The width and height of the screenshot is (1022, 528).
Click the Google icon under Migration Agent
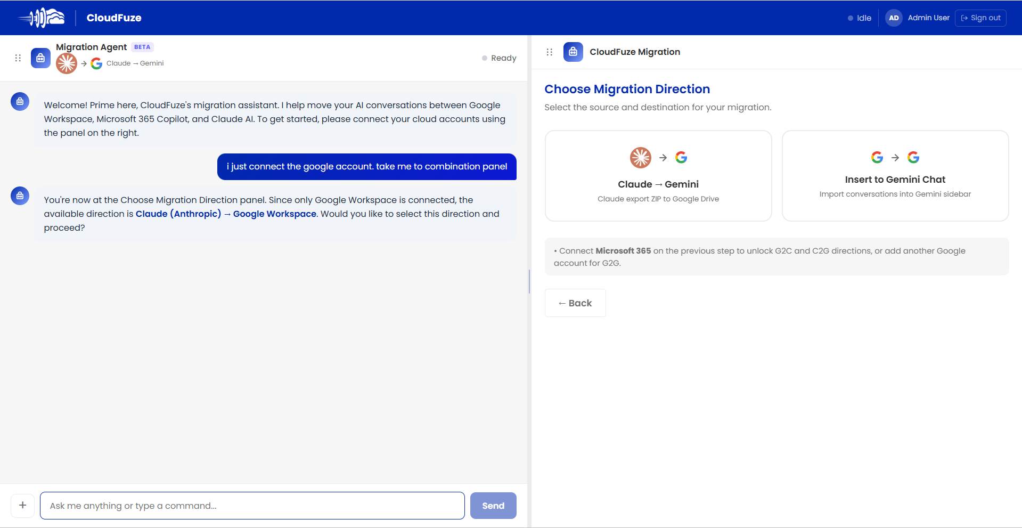[96, 63]
